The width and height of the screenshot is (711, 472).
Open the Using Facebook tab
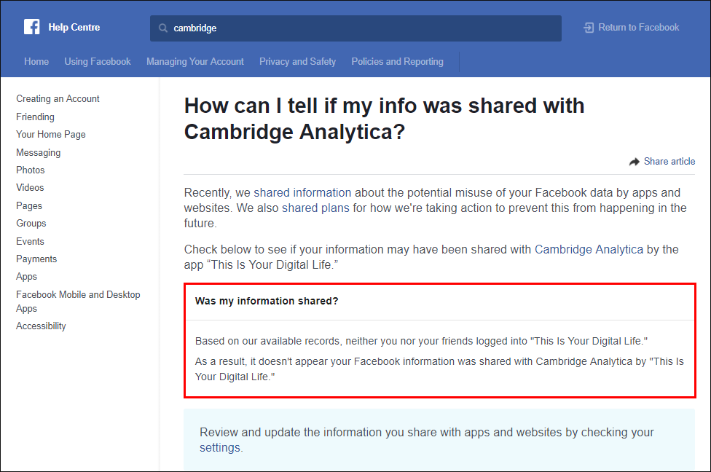tap(98, 62)
